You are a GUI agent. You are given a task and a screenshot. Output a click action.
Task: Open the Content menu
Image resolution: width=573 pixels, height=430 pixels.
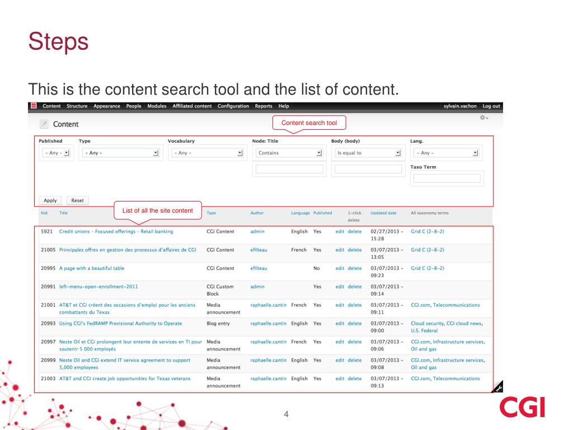pyautogui.click(x=51, y=106)
